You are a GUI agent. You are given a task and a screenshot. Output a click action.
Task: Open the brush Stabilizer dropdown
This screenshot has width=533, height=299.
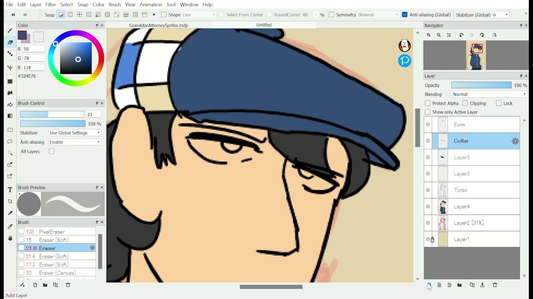[75, 133]
